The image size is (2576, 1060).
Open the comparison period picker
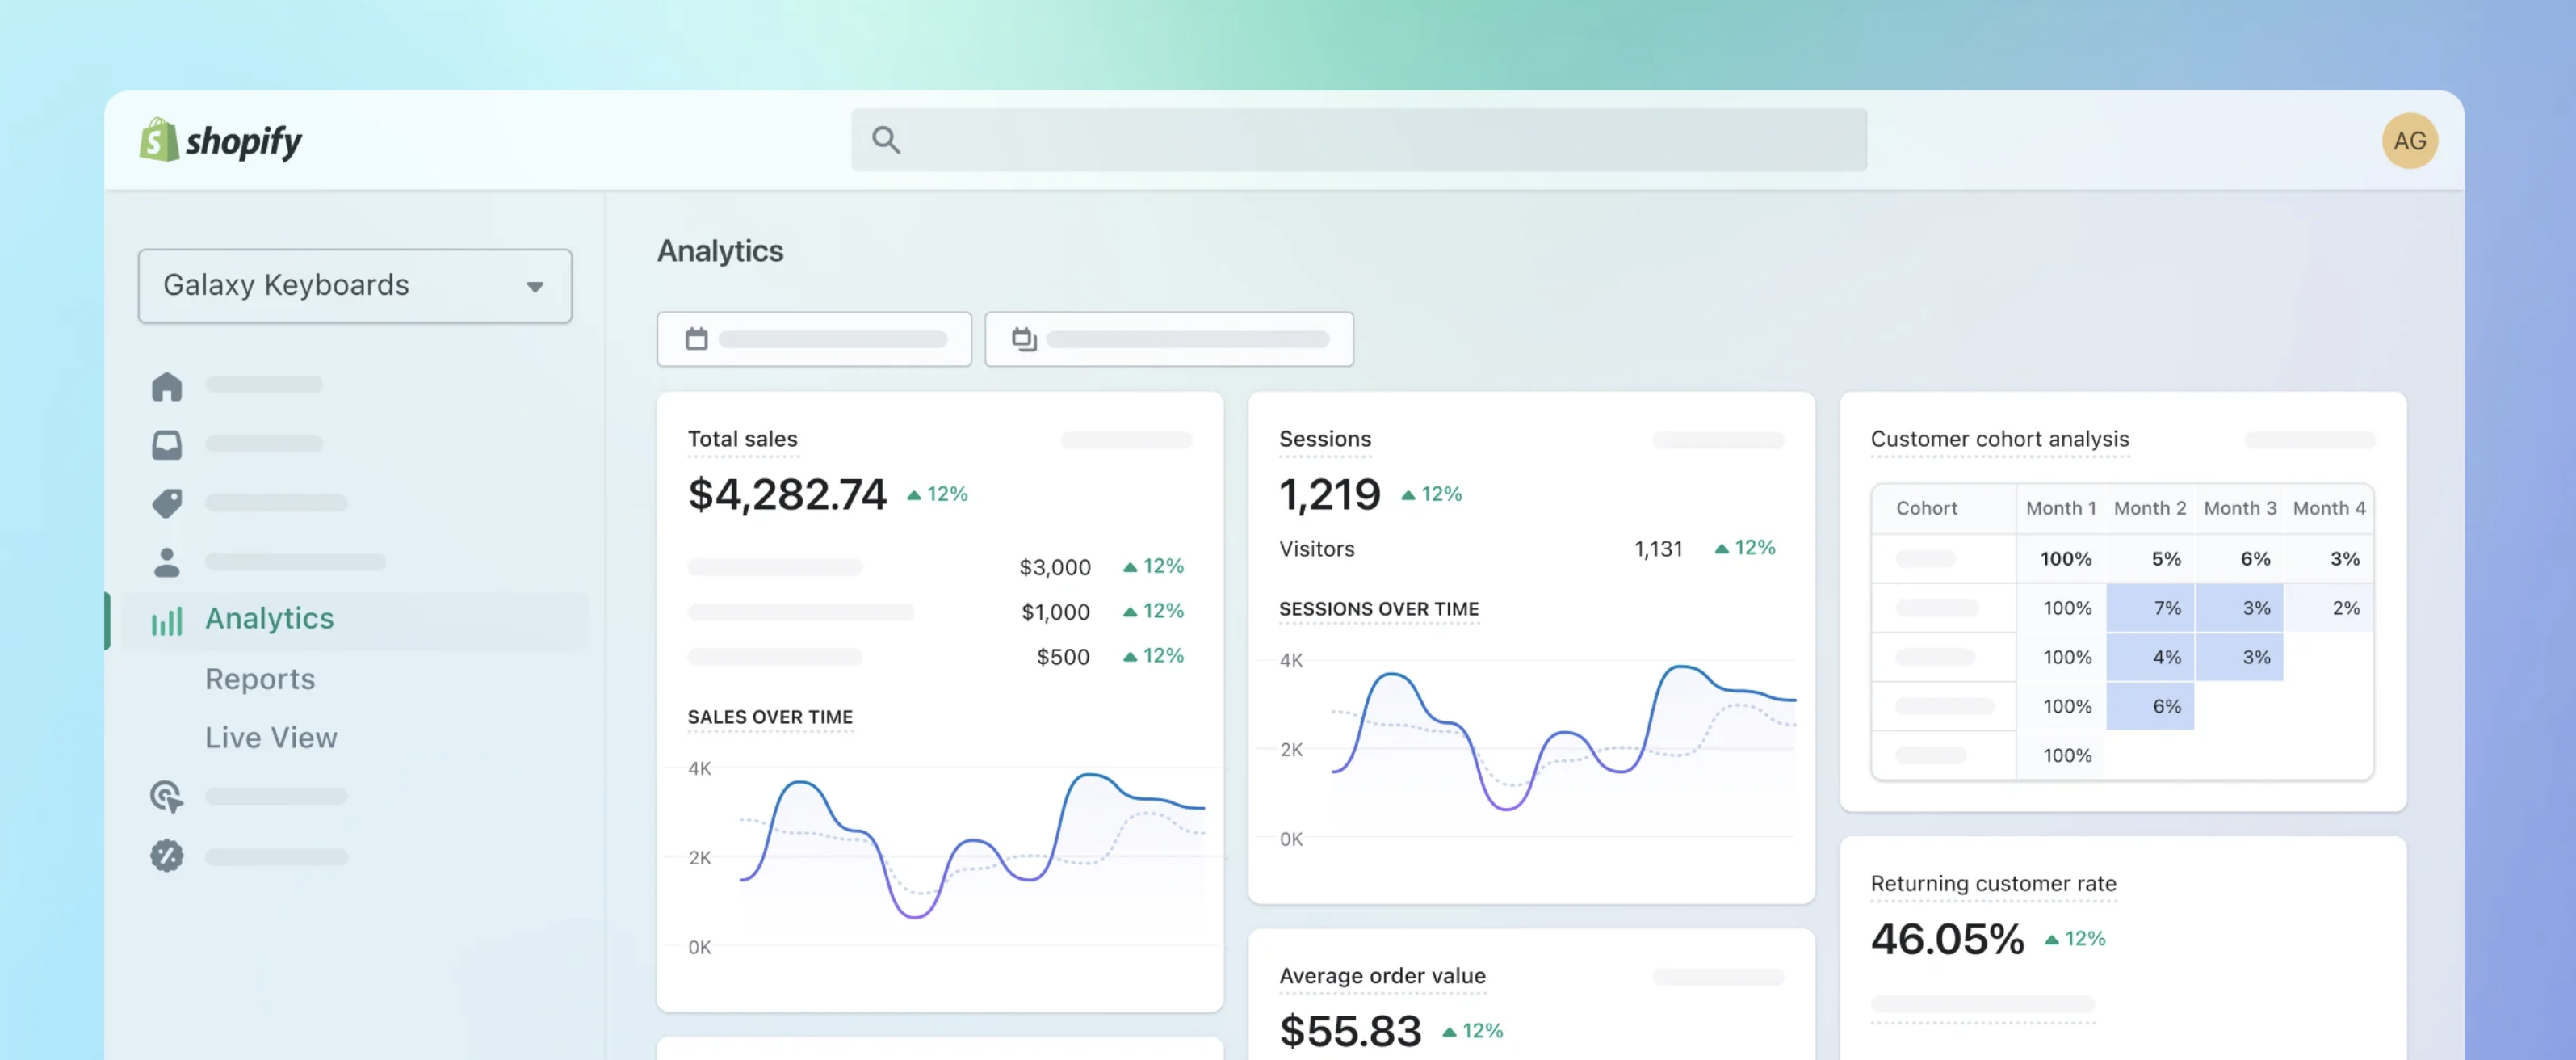[1168, 339]
